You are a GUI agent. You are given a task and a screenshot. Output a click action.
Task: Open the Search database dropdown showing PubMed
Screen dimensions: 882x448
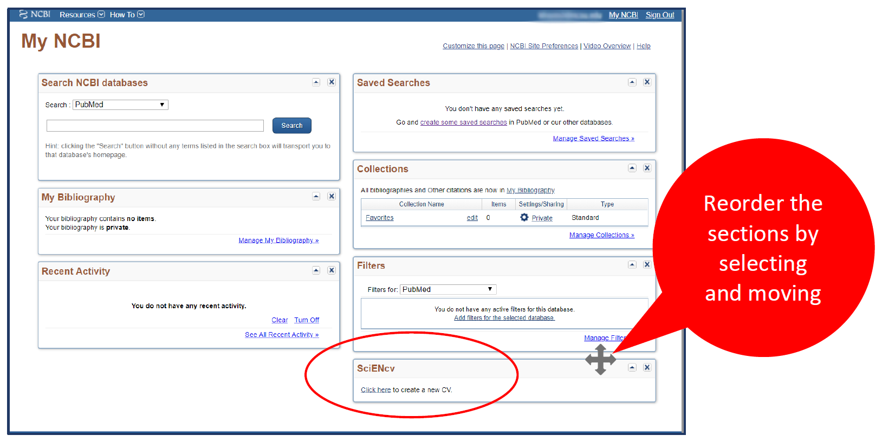tap(120, 105)
